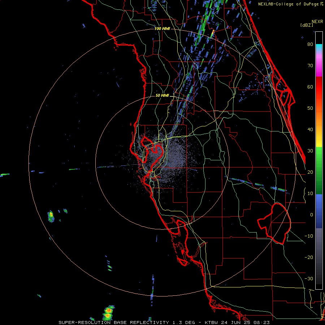Click the NEXR label above the scale
Image resolution: width=325 pixels, height=325 pixels.
(317, 22)
